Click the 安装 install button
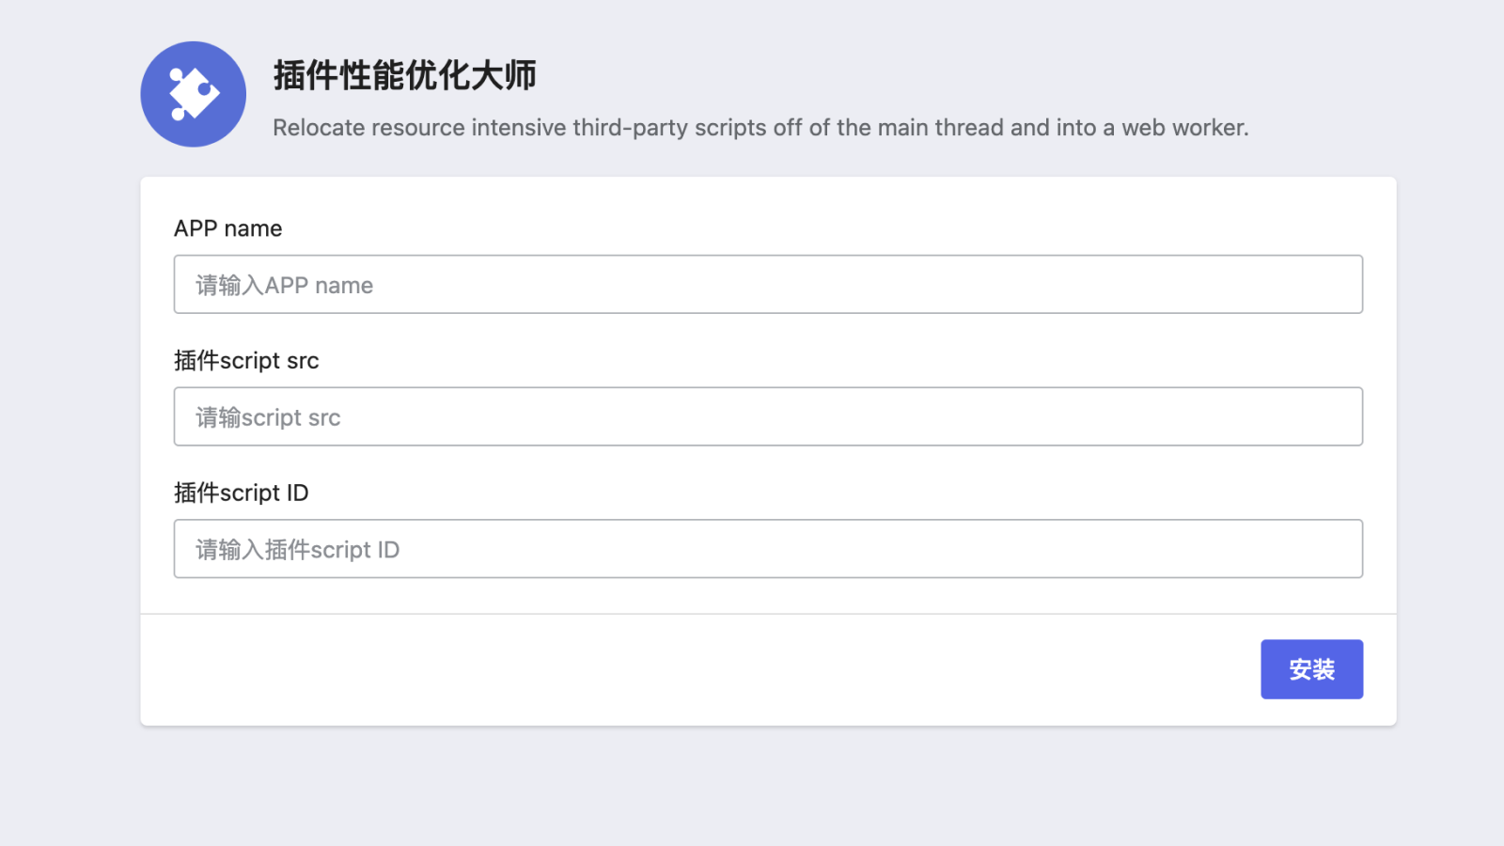Screen dimensions: 1504x846 [1311, 669]
